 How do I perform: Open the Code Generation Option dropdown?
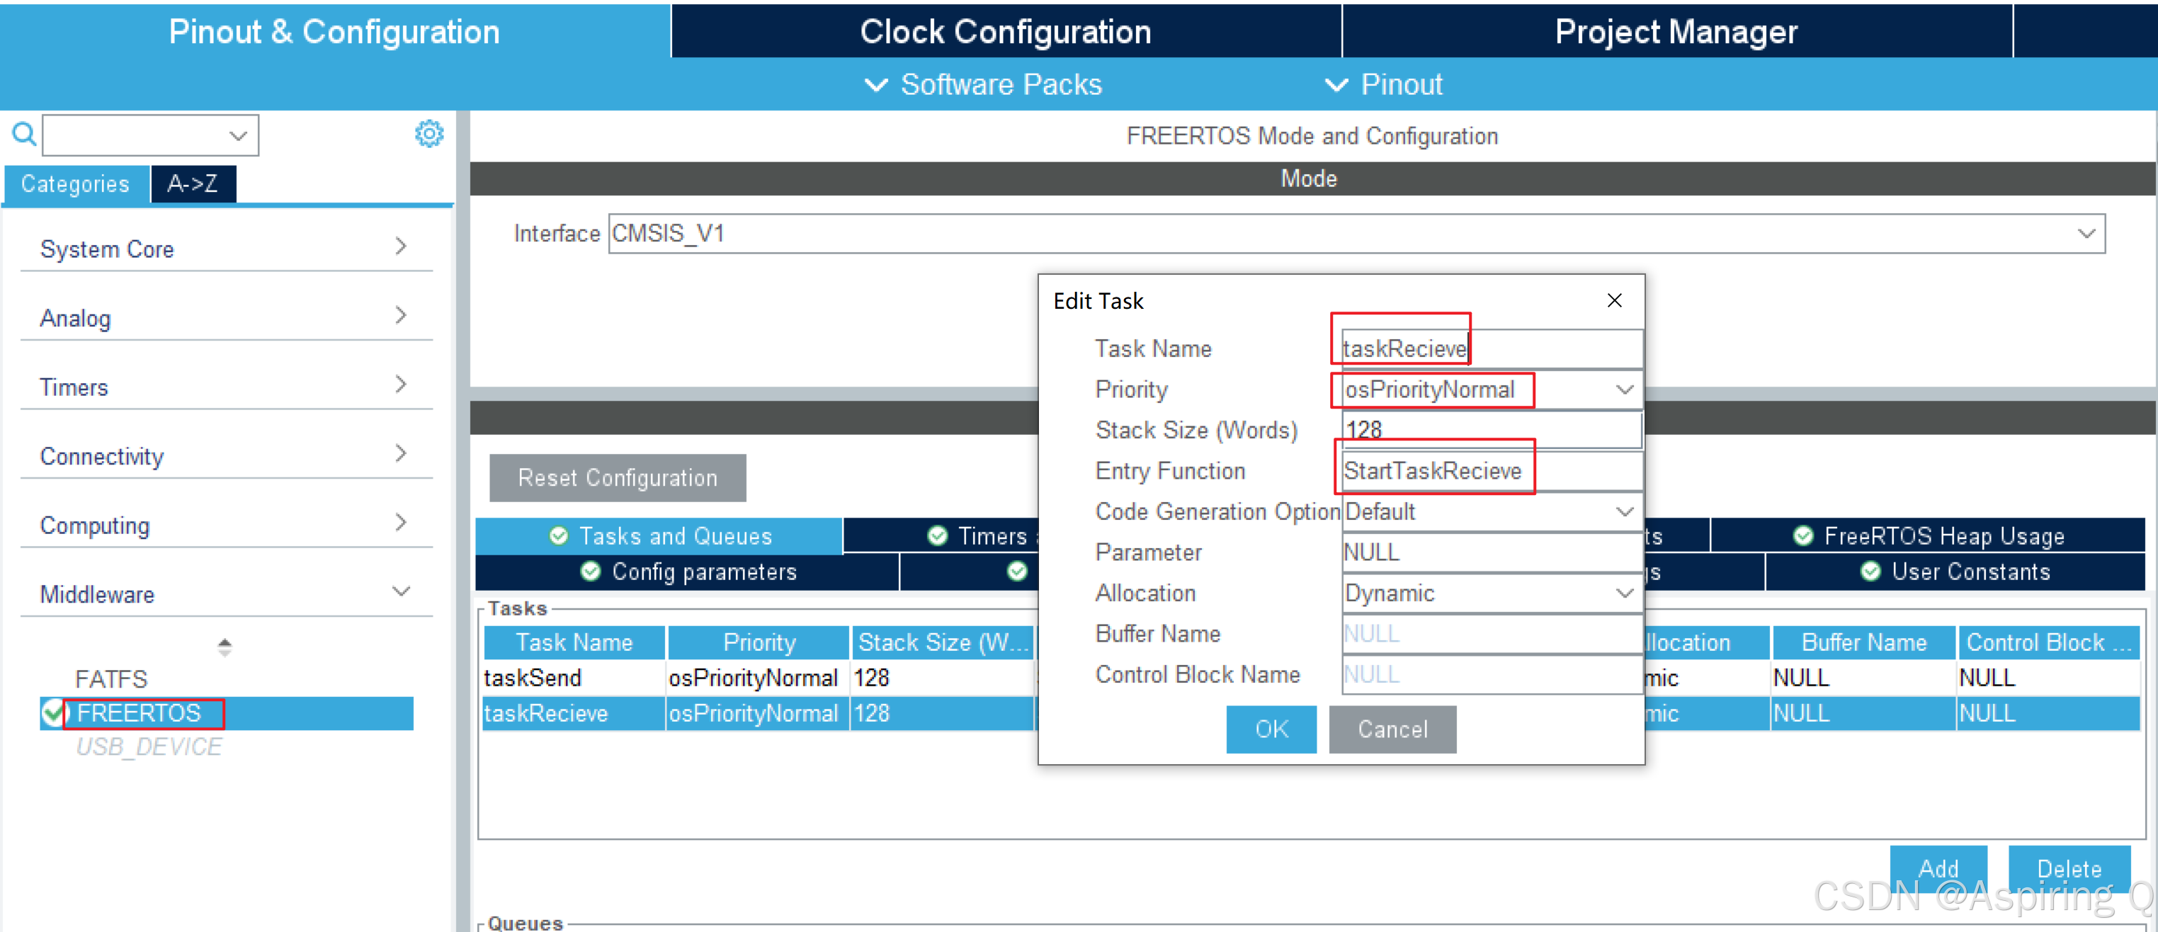1623,511
